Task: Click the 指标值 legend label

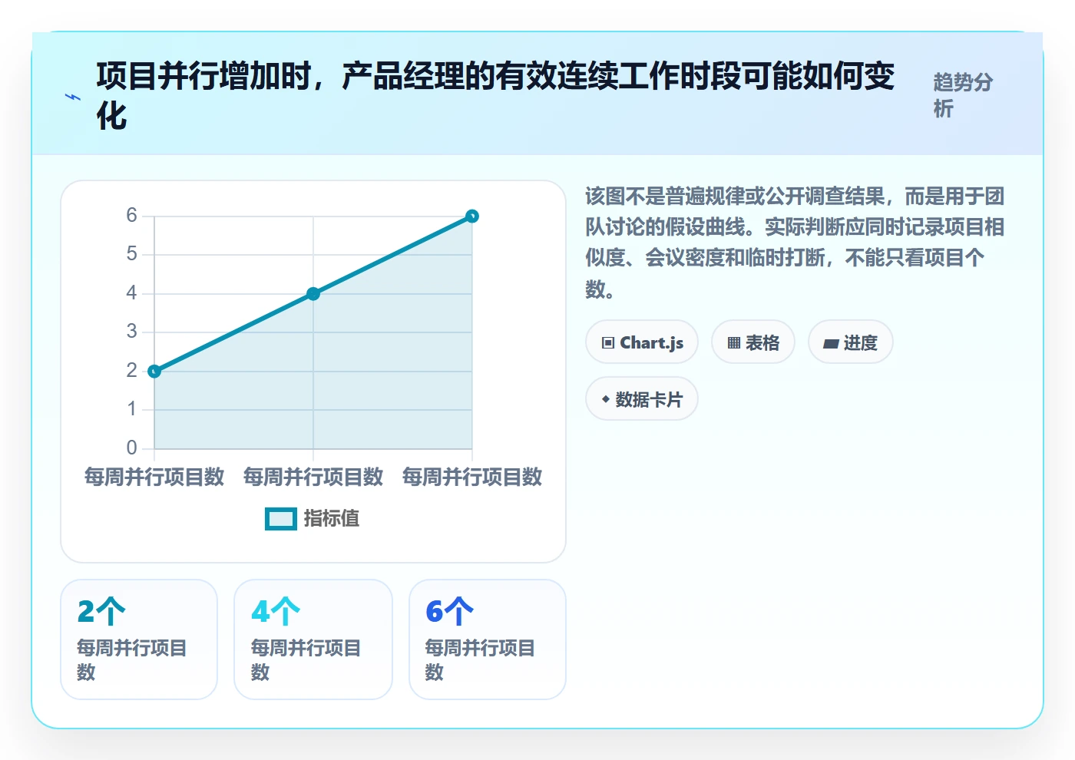Action: (332, 519)
